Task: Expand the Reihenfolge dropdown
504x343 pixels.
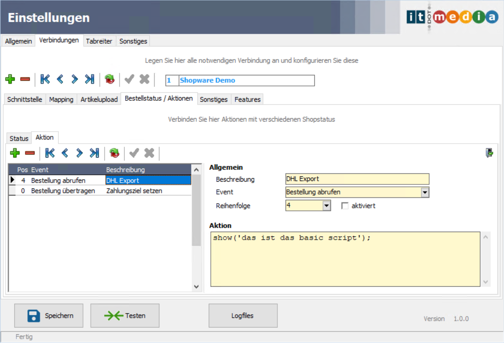Action: click(x=326, y=206)
